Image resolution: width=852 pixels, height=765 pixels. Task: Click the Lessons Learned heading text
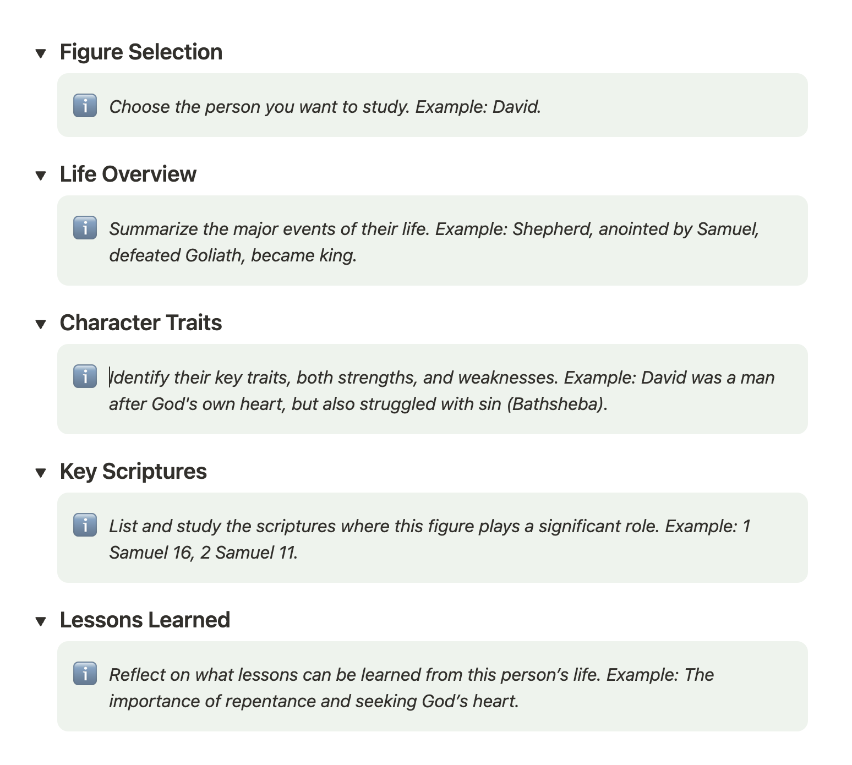click(x=145, y=620)
